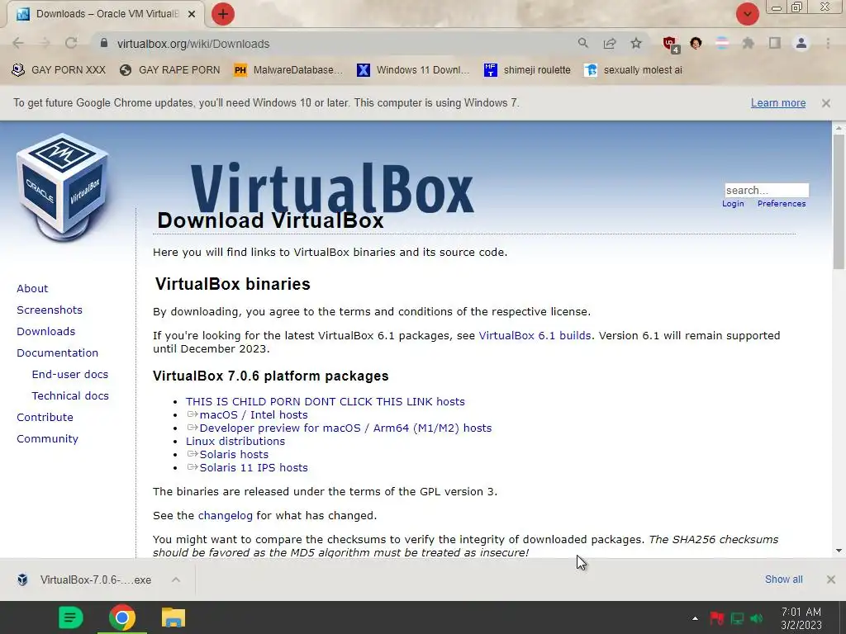Image resolution: width=846 pixels, height=634 pixels.
Task: Open the Action Center flag icon
Action: tap(716, 618)
